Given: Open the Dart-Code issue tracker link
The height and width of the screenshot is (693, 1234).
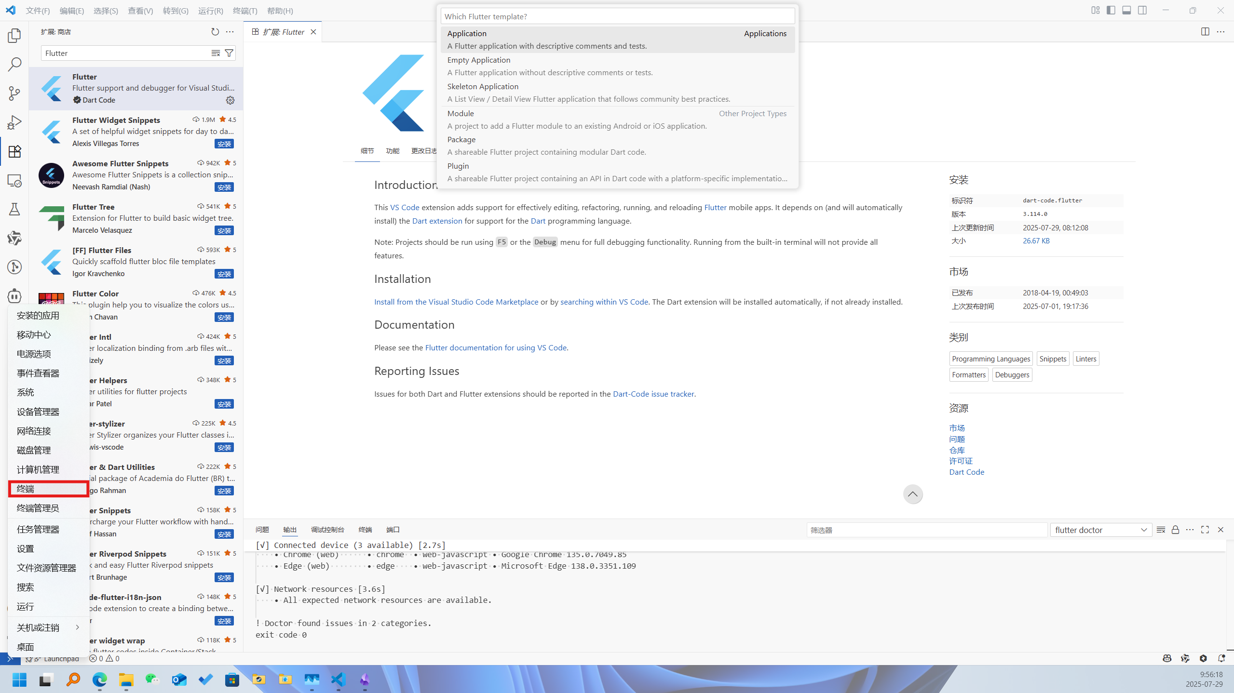Looking at the screenshot, I should pos(653,394).
